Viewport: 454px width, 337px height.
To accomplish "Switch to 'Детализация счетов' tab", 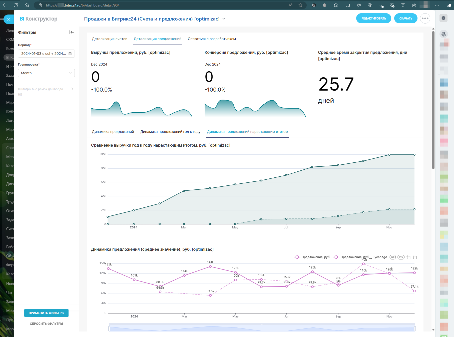I will click(x=110, y=39).
